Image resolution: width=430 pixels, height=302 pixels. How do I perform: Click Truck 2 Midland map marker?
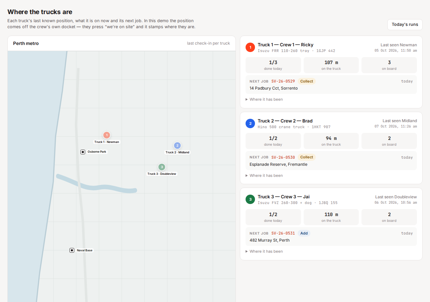[x=177, y=146]
